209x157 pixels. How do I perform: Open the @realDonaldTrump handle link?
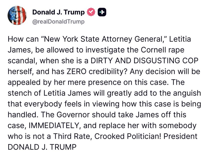coord(58,21)
